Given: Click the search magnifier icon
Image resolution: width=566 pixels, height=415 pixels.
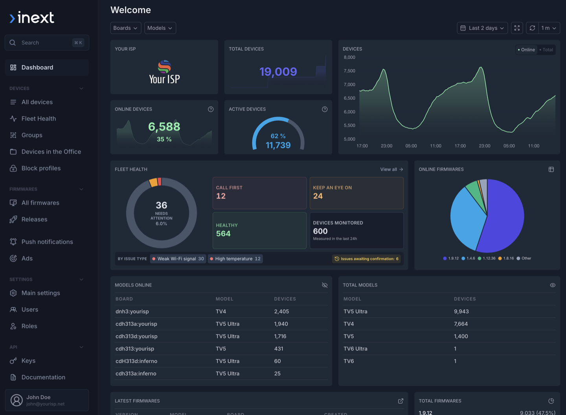Looking at the screenshot, I should tap(13, 42).
